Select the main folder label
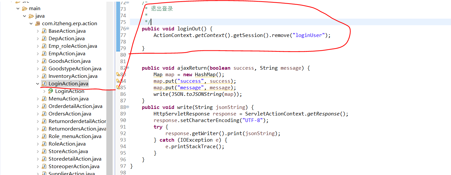This screenshot has width=451, height=175. (35, 9)
